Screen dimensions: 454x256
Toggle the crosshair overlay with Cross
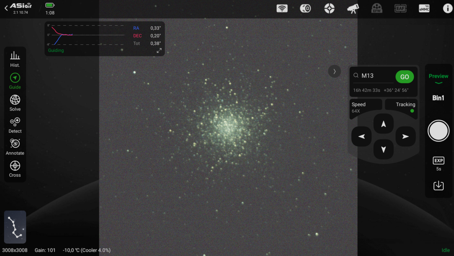pos(15,169)
